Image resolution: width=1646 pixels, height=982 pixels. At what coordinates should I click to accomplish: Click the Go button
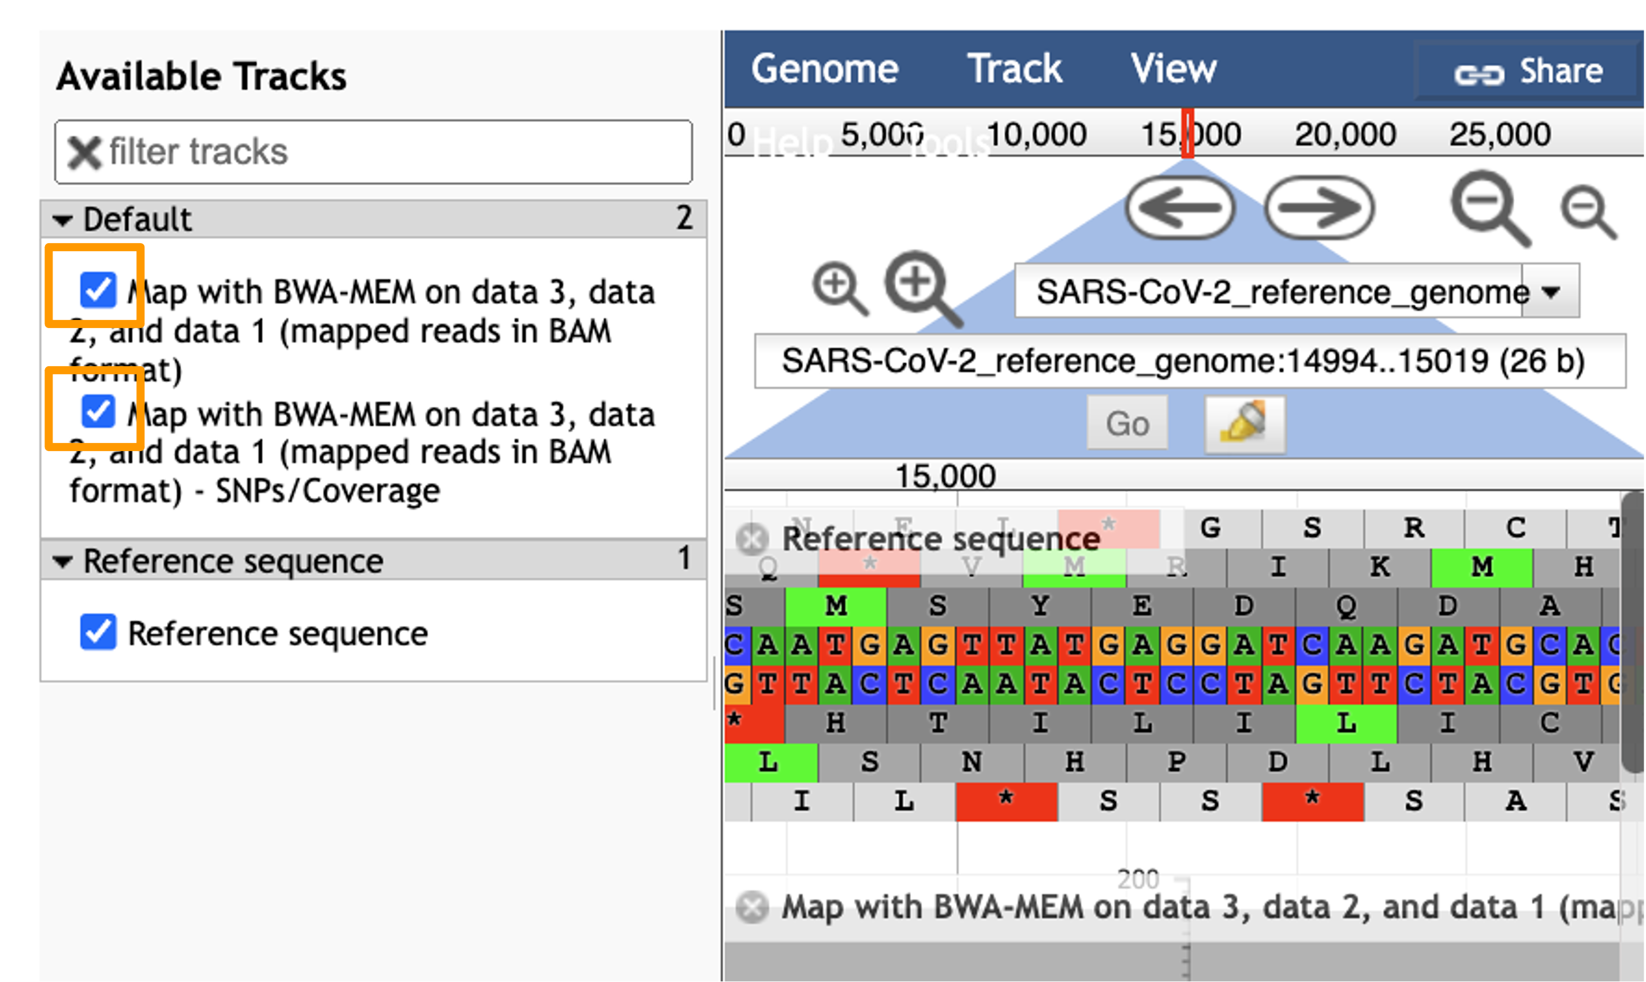[1127, 423]
